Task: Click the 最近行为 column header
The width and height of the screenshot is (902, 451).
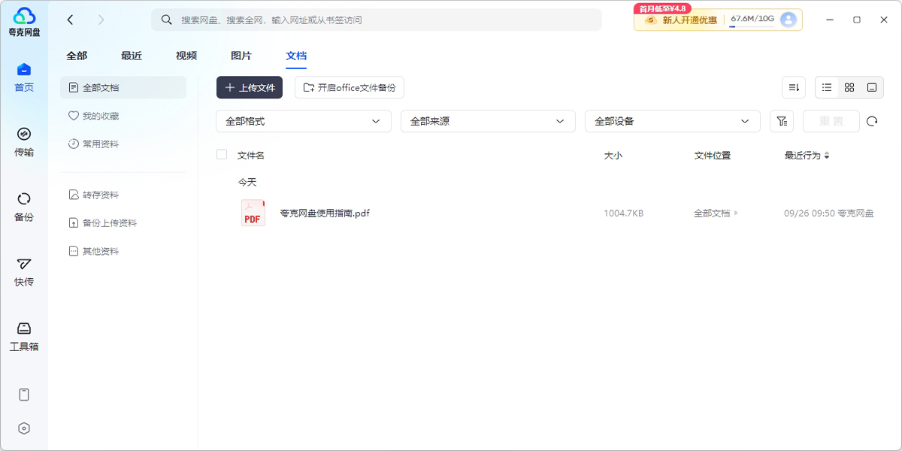Action: click(x=803, y=156)
